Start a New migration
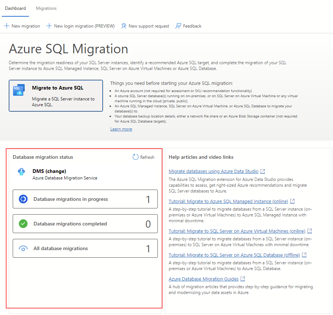 [22, 26]
